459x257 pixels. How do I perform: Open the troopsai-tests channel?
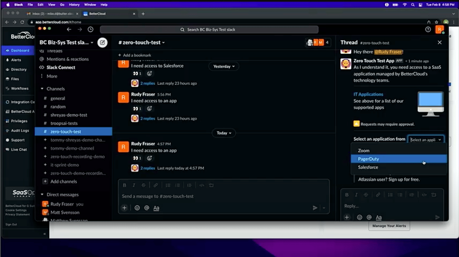coord(64,123)
